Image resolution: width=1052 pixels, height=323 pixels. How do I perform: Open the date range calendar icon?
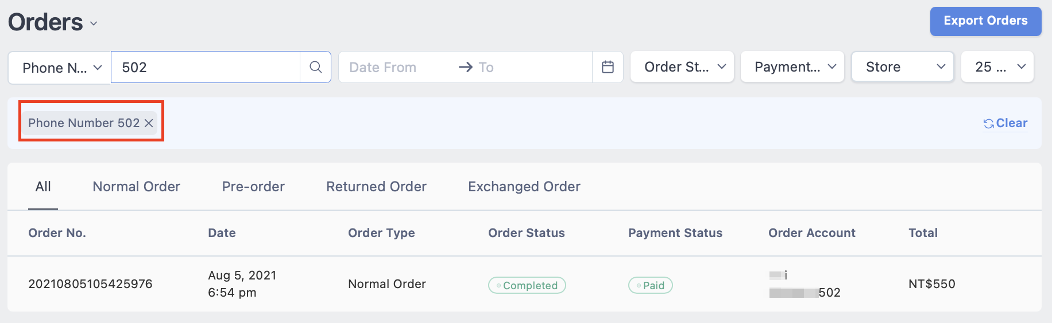pos(608,67)
